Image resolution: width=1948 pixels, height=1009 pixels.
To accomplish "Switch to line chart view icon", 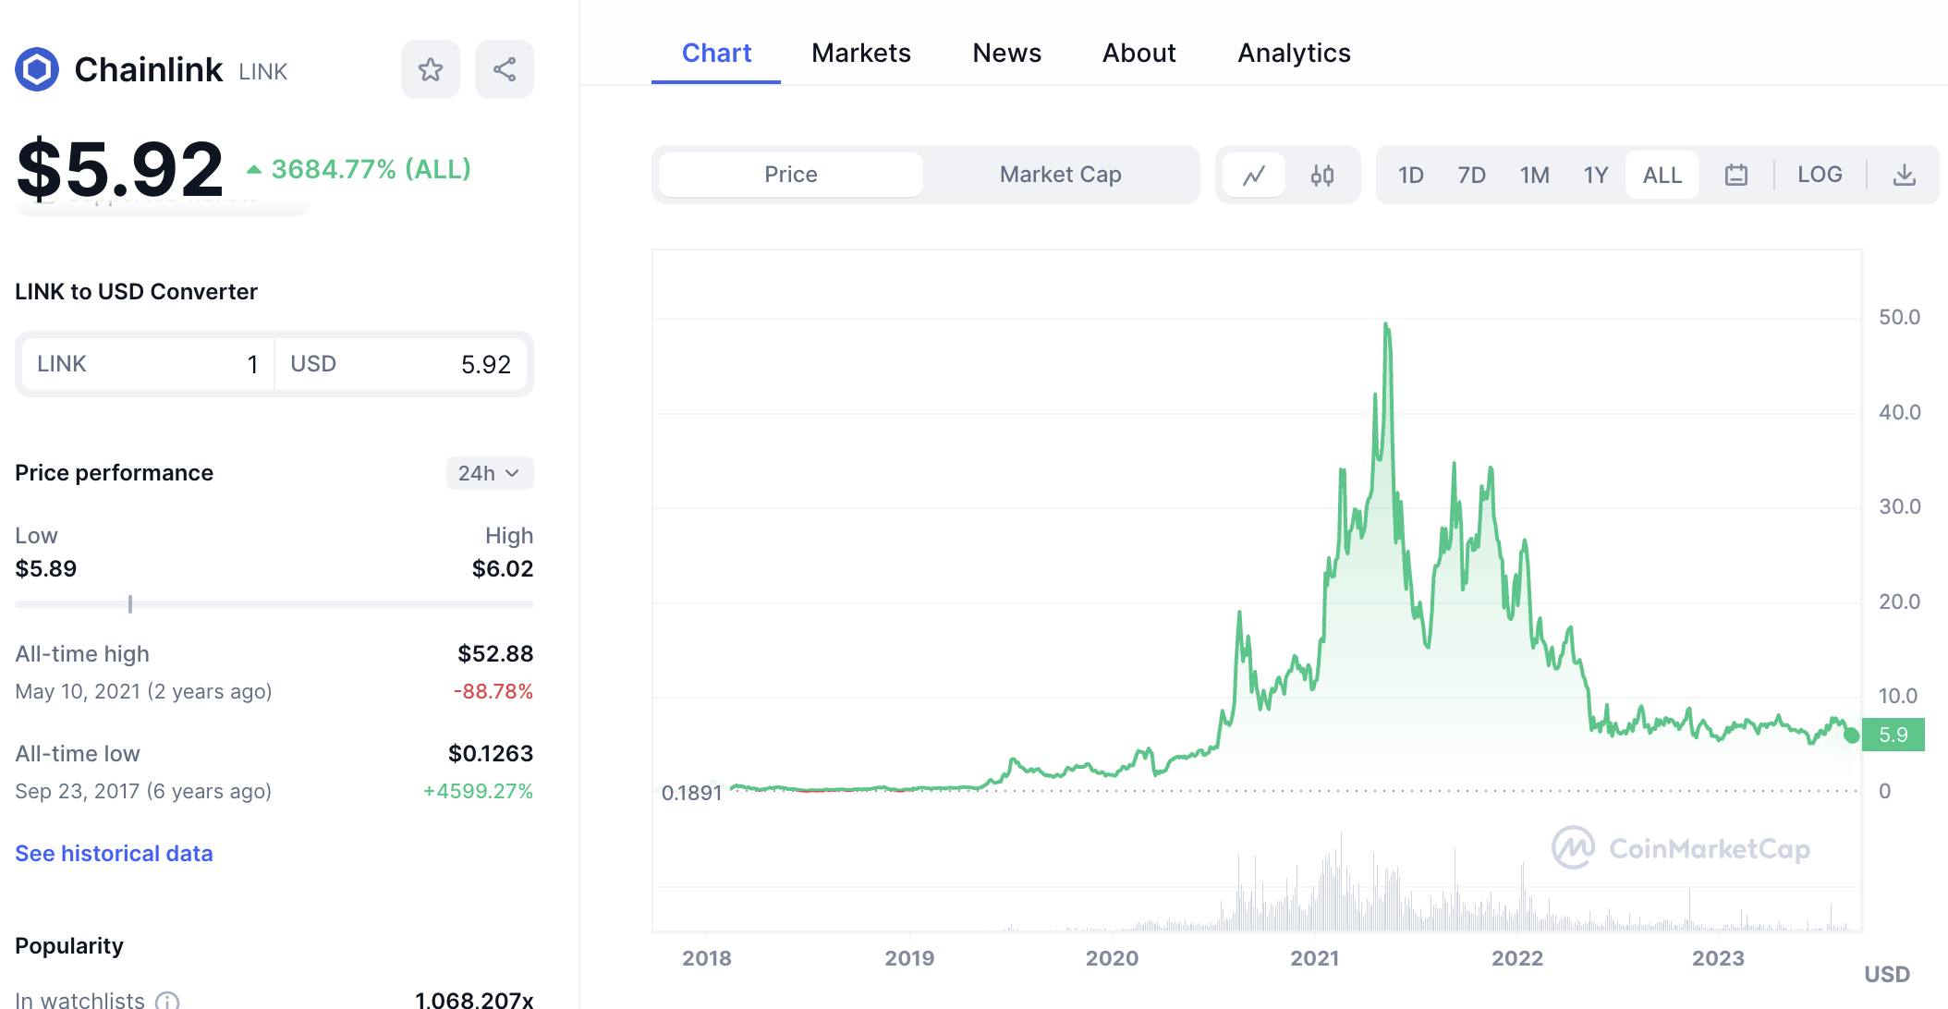I will coord(1254,175).
